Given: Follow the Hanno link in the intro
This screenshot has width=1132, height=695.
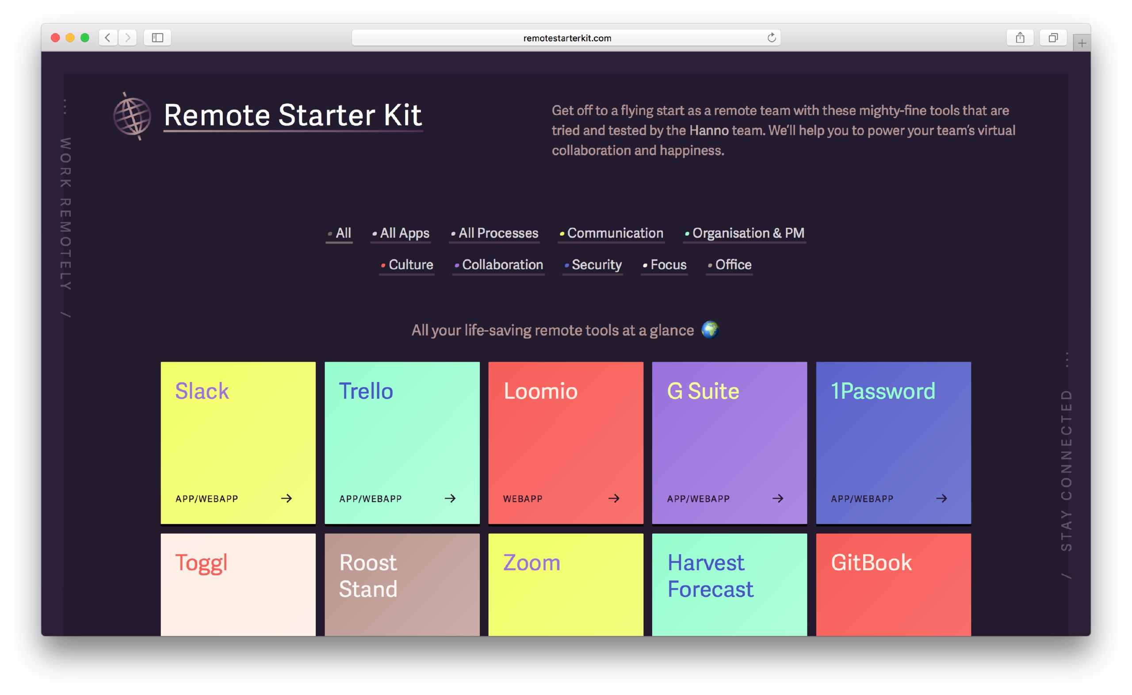Looking at the screenshot, I should pos(709,130).
